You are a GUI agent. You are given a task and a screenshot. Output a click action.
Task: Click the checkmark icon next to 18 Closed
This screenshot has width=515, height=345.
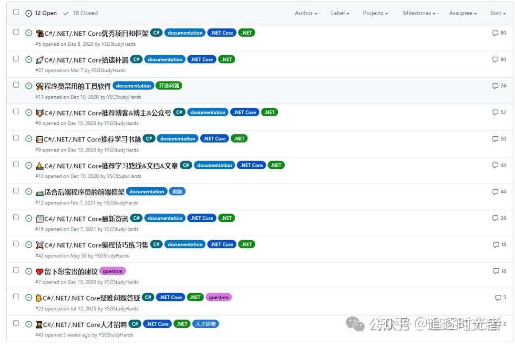point(65,13)
